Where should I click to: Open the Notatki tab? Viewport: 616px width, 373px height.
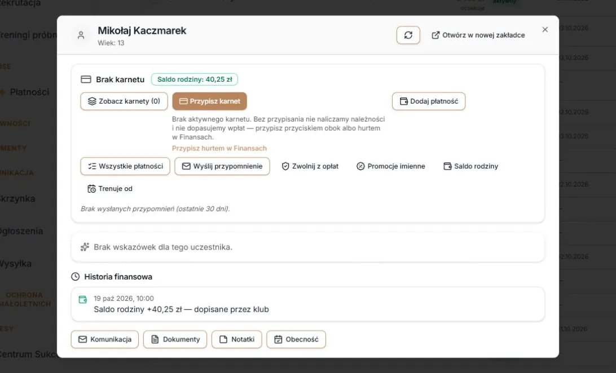(x=237, y=339)
